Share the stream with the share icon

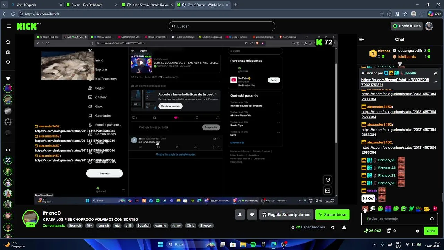pyautogui.click(x=332, y=227)
